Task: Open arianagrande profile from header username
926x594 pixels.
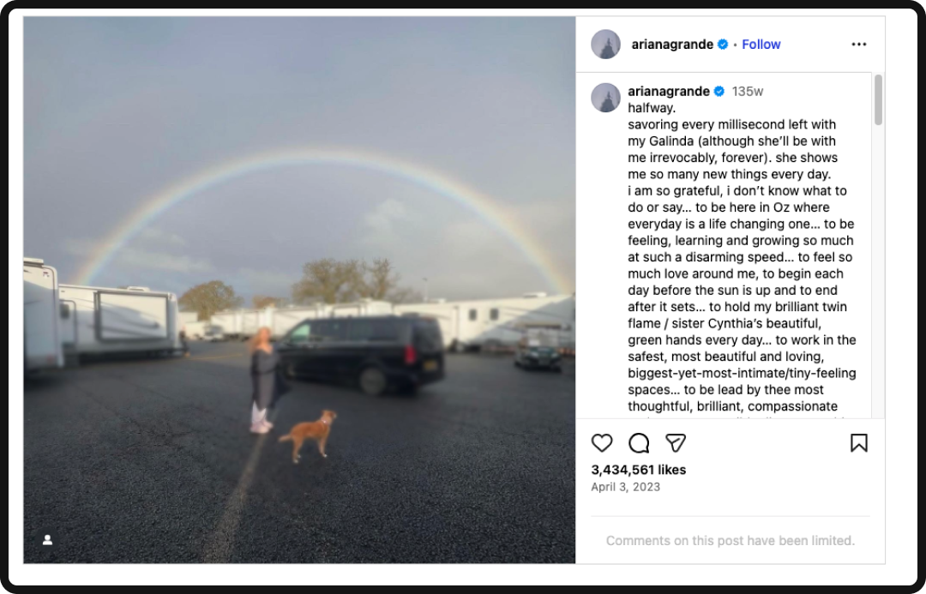Action: pos(672,45)
